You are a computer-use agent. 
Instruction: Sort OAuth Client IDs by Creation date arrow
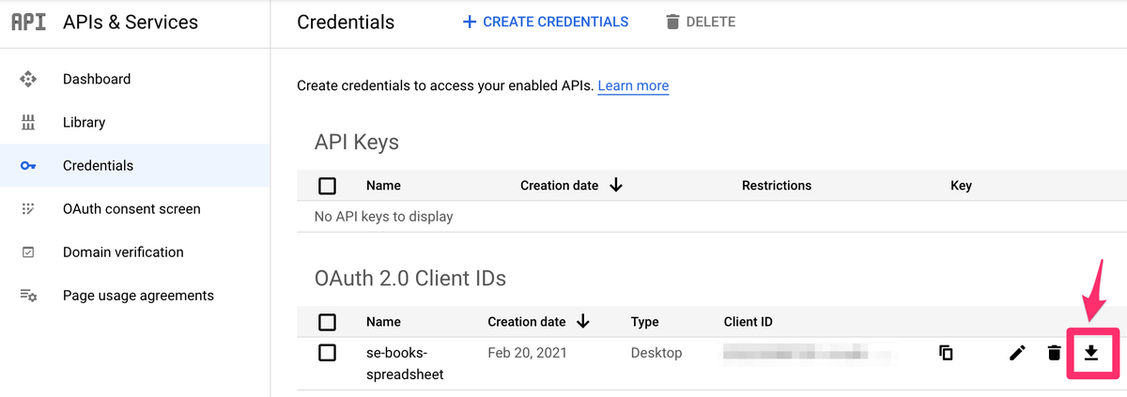click(x=583, y=322)
